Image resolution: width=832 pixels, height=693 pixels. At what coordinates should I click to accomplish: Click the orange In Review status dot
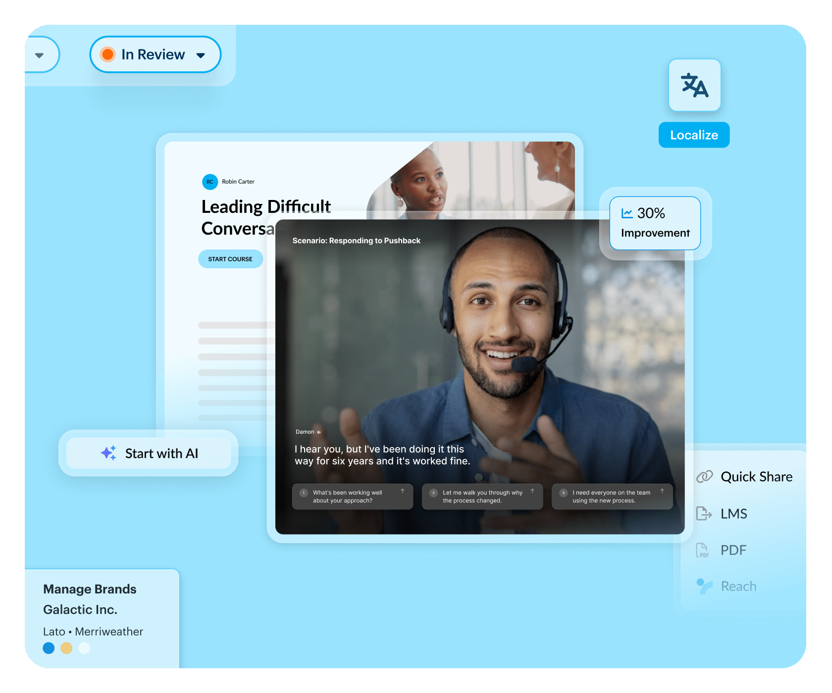click(107, 54)
